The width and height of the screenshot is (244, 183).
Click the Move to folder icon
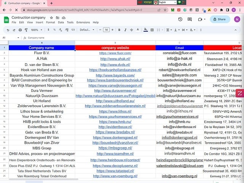(58, 18)
